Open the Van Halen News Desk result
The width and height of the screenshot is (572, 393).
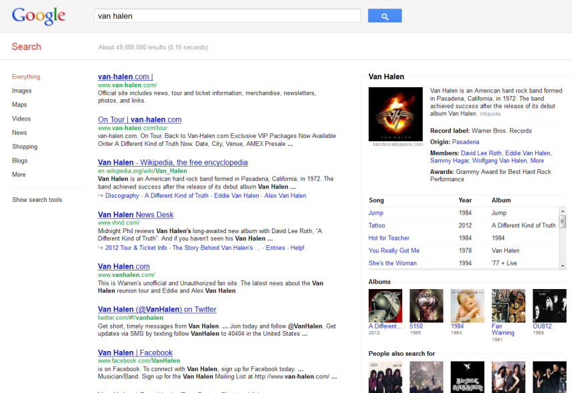click(135, 214)
